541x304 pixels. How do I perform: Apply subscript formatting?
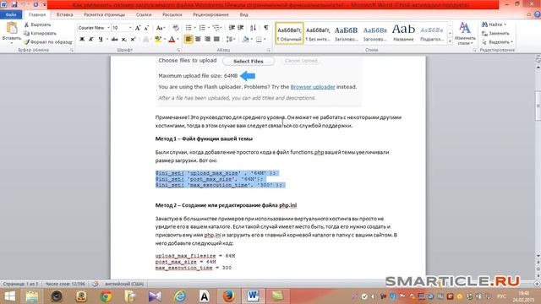pos(124,40)
